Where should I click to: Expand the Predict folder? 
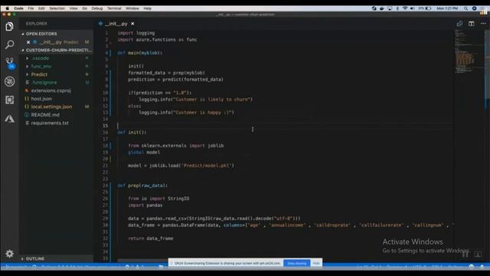pyautogui.click(x=28, y=74)
